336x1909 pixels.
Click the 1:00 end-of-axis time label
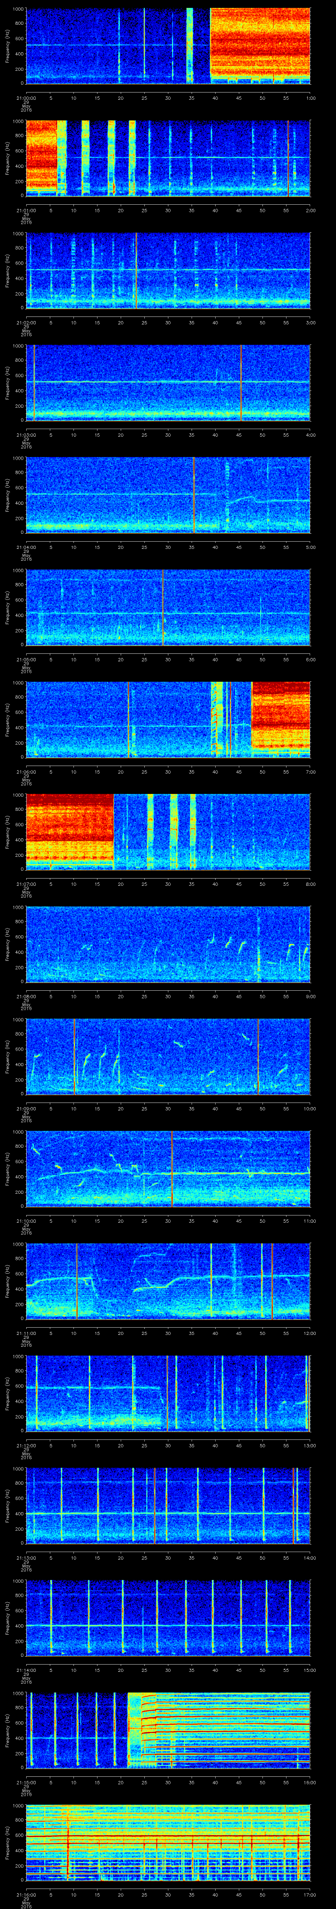(310, 98)
